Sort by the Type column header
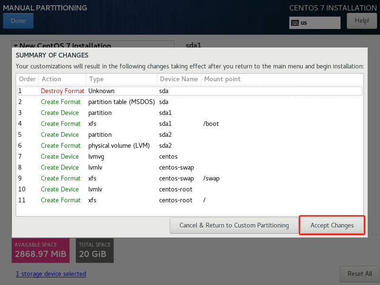This screenshot has width=380, height=285. pyautogui.click(x=122, y=79)
